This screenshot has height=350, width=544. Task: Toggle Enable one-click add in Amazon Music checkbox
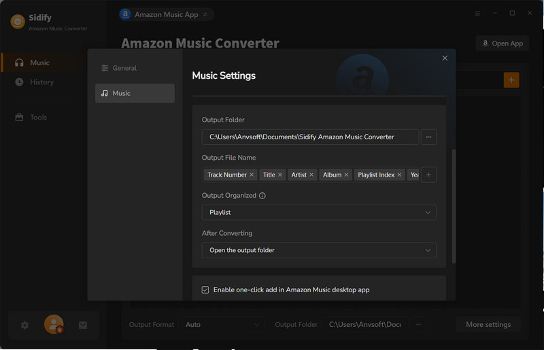click(205, 290)
